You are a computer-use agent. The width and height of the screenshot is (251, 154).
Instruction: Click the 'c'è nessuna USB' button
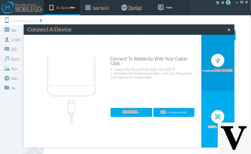tap(174, 112)
